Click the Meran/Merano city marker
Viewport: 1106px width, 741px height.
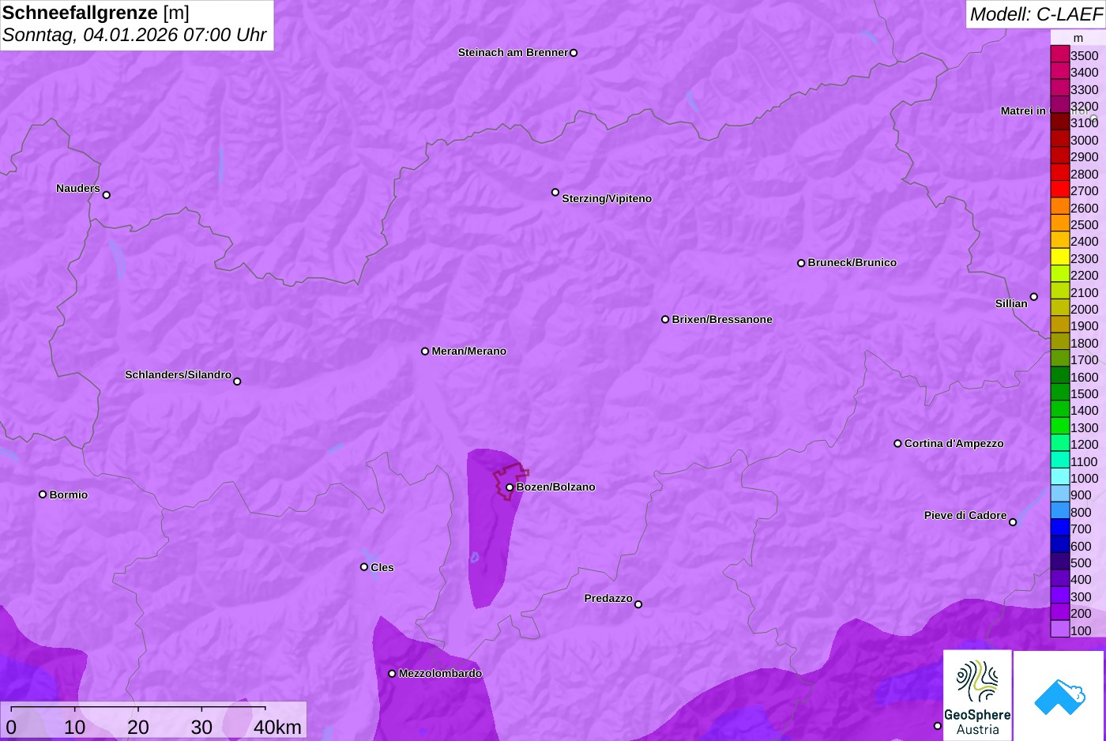click(x=425, y=351)
